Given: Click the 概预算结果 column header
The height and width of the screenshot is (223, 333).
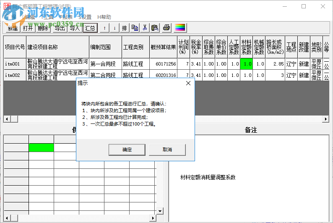Looking at the screenshot, I should point(163,47).
